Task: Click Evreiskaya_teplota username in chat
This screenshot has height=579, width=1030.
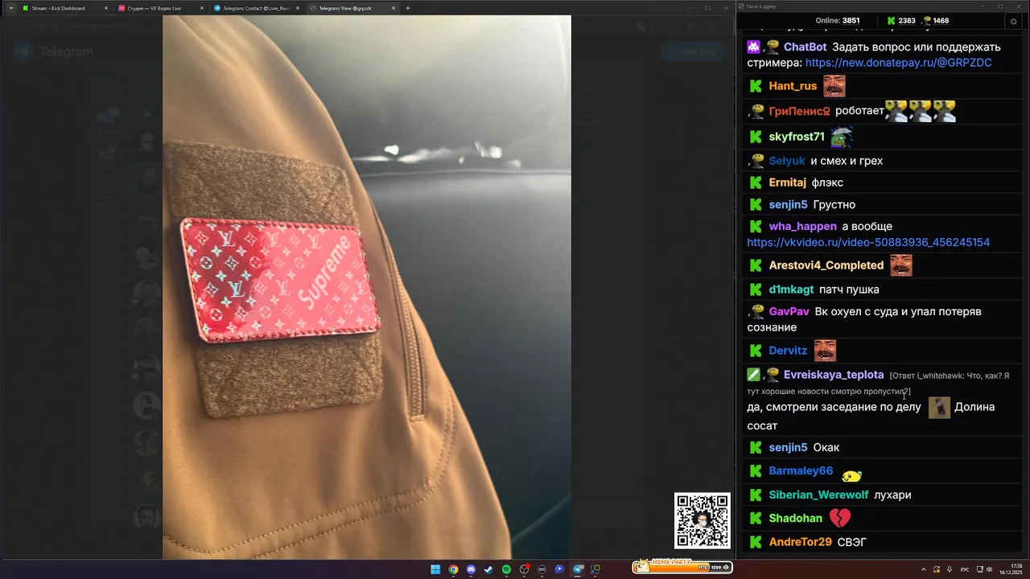Action: (834, 375)
